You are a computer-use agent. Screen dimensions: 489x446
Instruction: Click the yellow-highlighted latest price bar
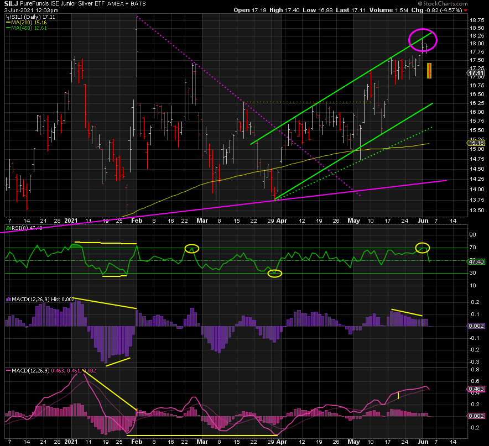click(x=429, y=71)
